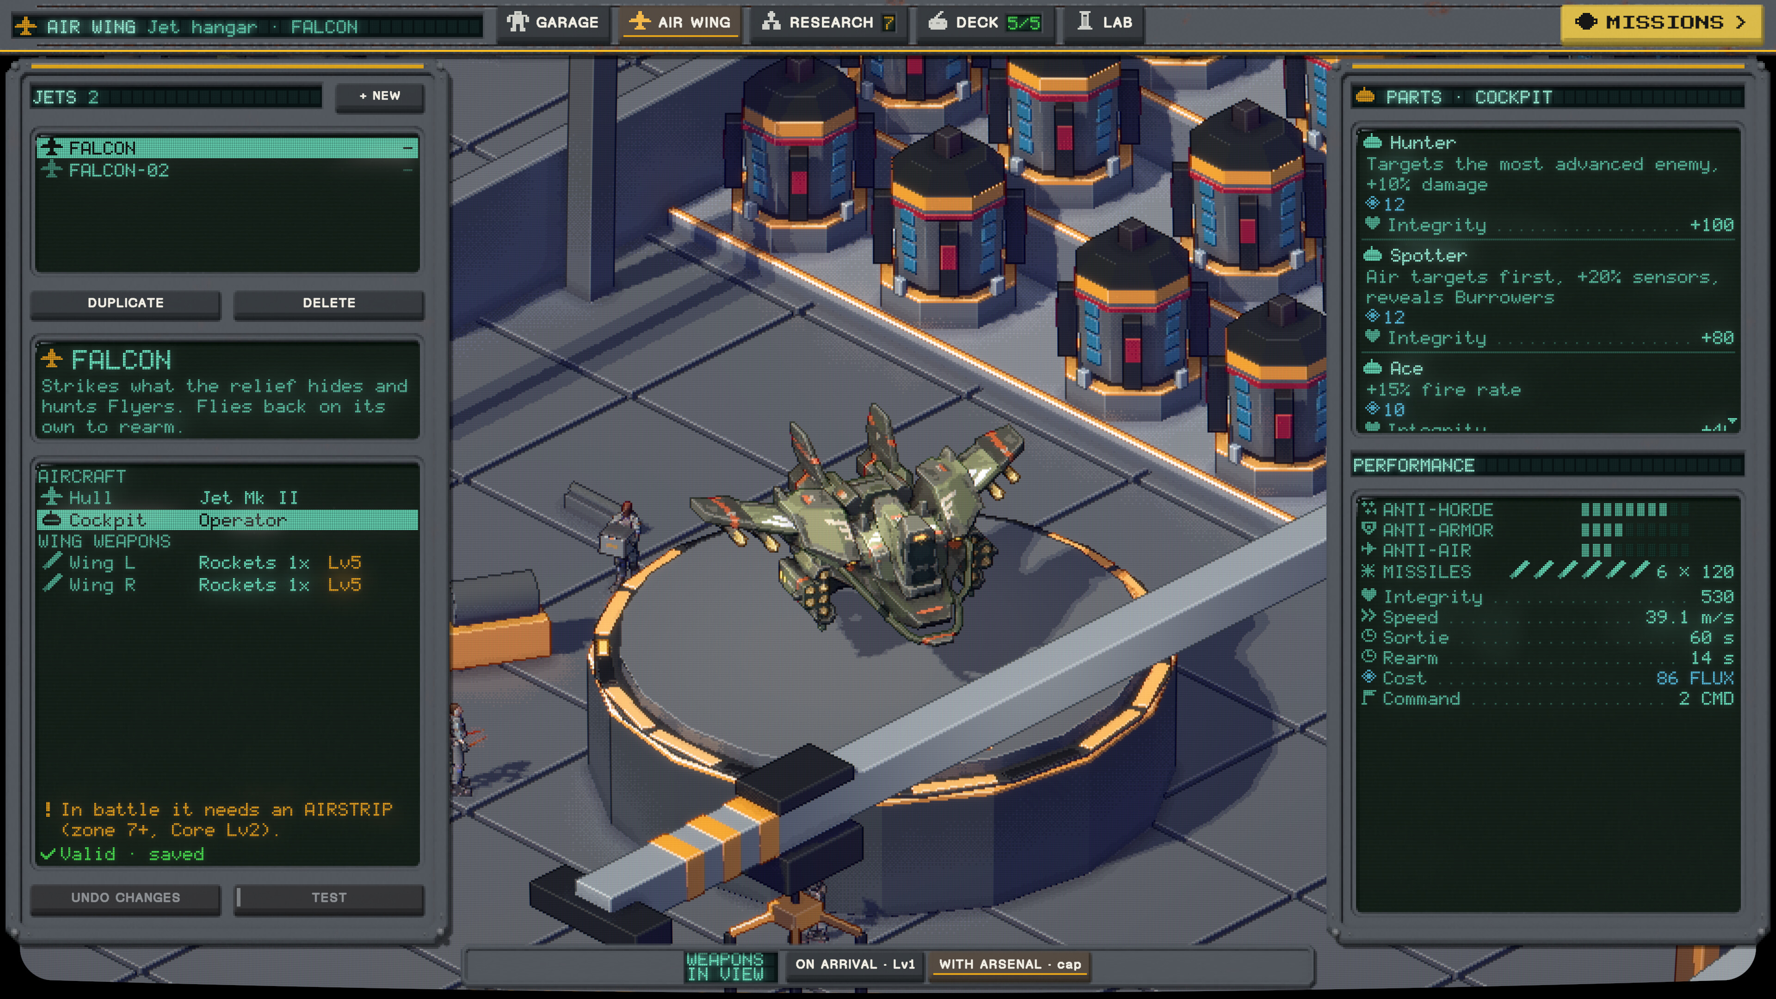Click the Missiles stat icon
The height and width of the screenshot is (999, 1776).
tap(1369, 571)
